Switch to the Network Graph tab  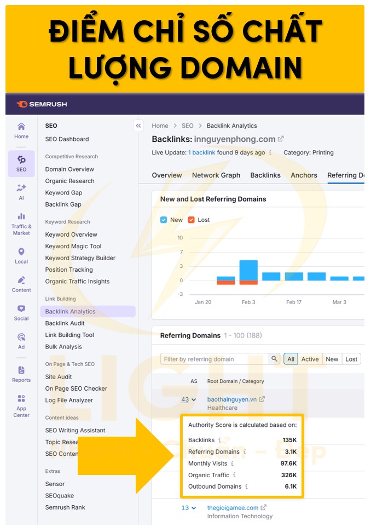tap(216, 175)
